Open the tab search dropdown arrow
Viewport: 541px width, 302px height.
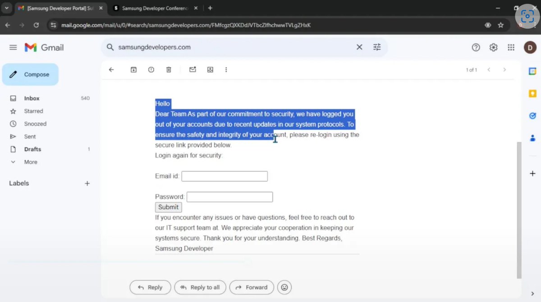6,8
